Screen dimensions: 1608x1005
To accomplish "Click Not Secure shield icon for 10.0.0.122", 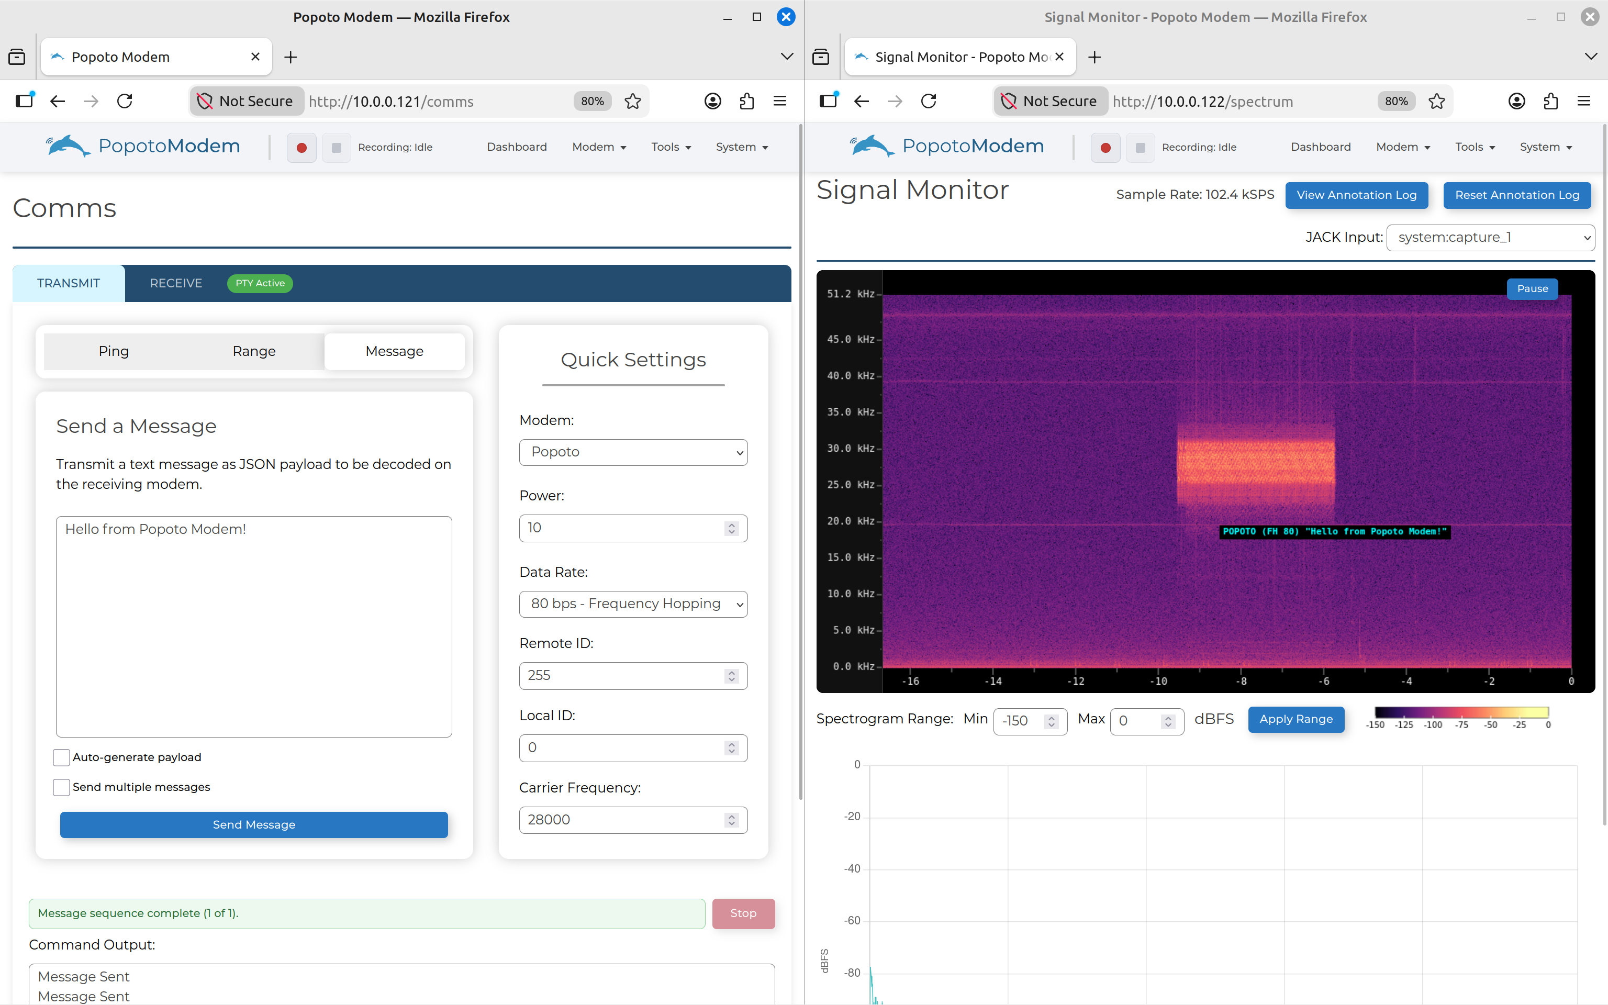I will click(x=1009, y=101).
